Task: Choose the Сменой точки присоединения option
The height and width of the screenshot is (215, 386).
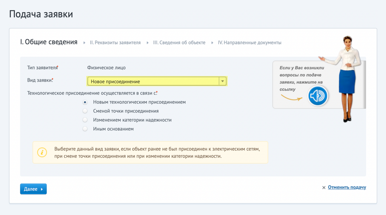Action: [85, 111]
